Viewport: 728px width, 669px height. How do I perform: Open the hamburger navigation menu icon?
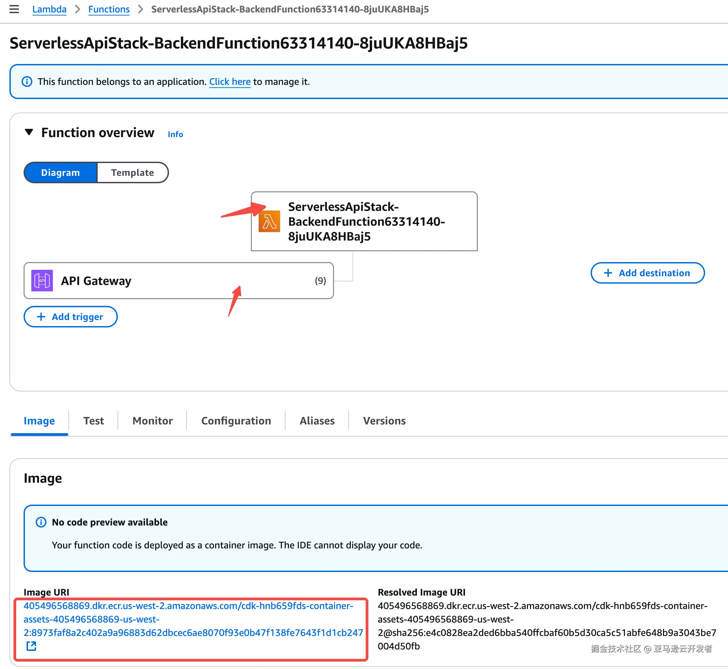(14, 9)
